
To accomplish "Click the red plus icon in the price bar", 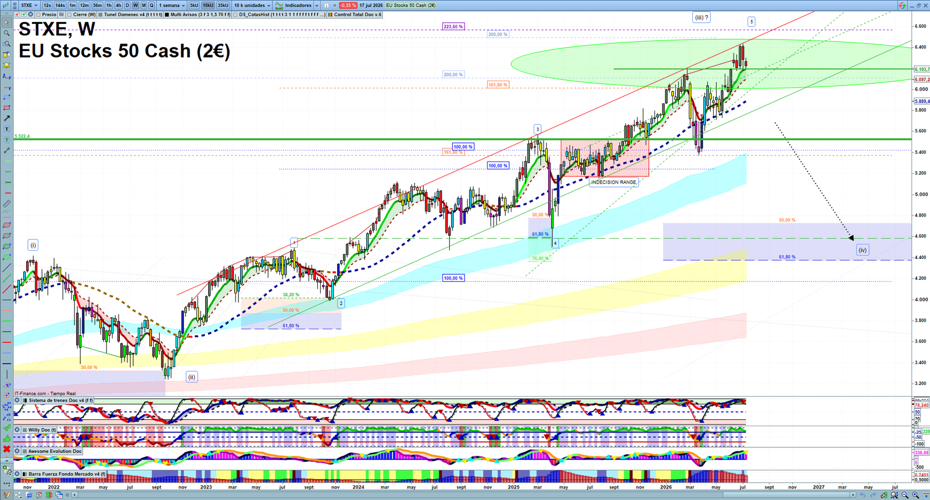I will [17, 15].
